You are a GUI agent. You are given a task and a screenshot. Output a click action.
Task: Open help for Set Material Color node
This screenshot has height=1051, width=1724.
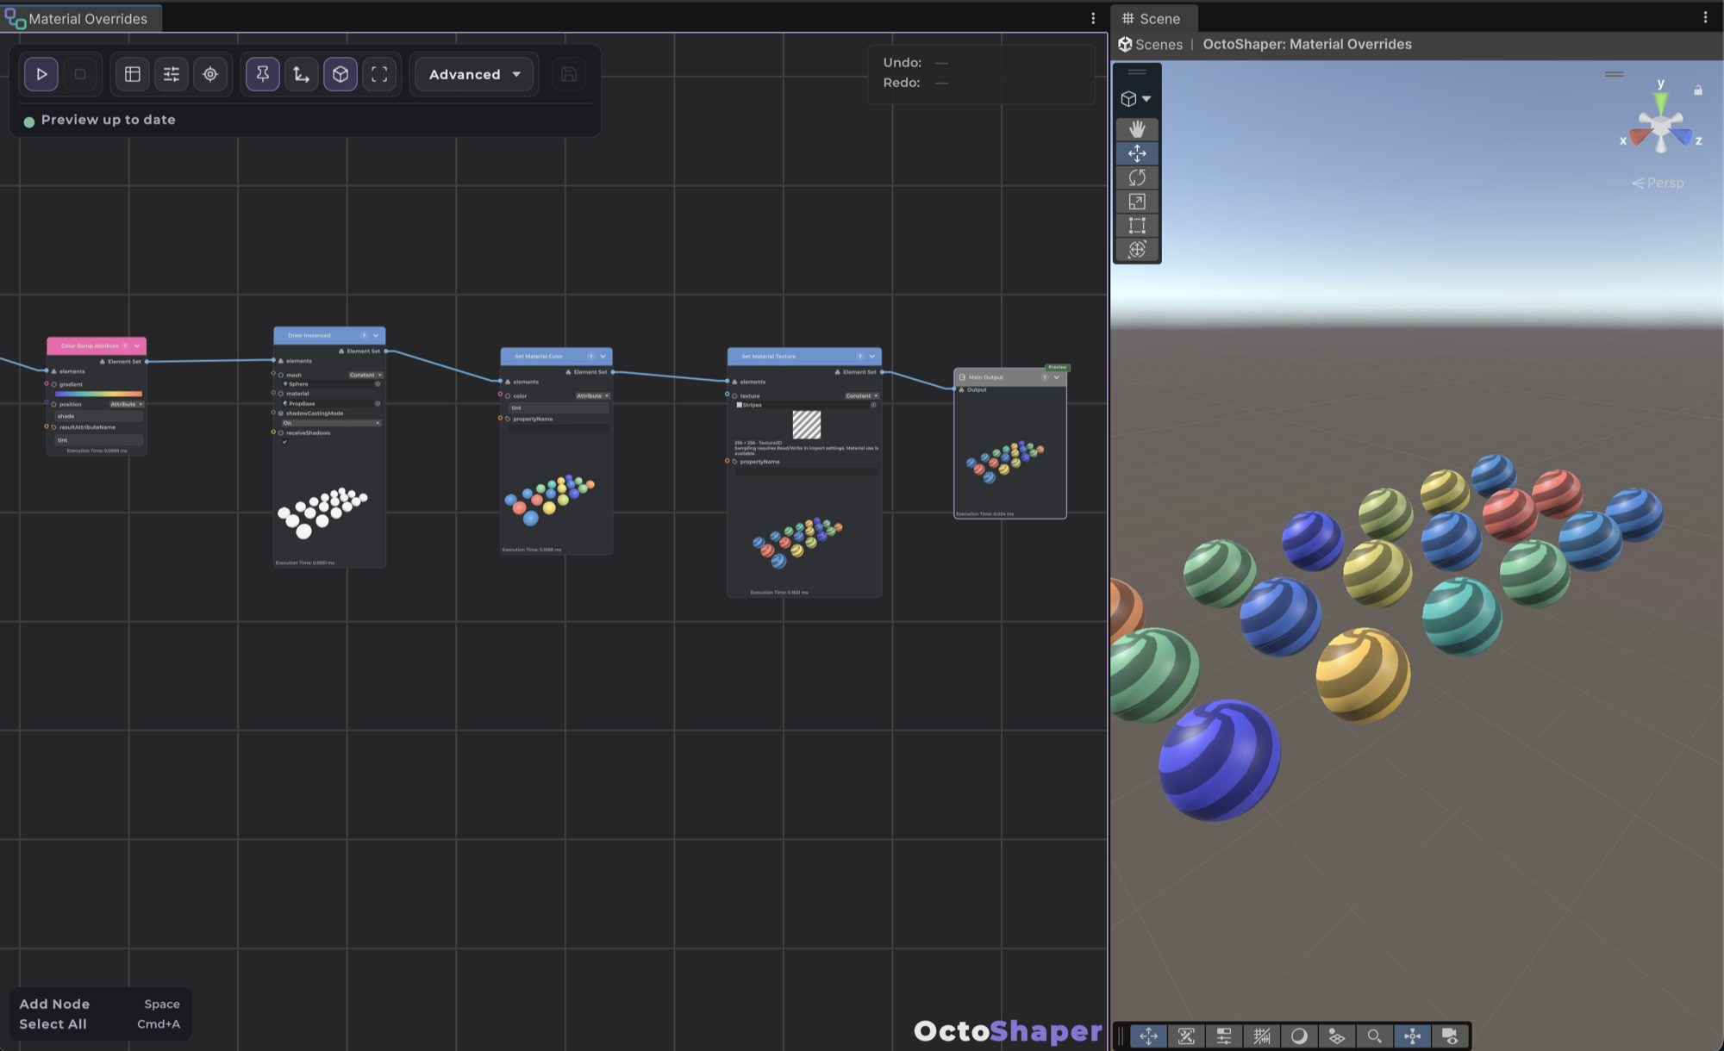tap(591, 356)
